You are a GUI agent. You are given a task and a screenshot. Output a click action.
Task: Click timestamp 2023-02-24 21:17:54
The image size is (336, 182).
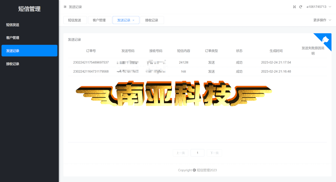pos(276,62)
